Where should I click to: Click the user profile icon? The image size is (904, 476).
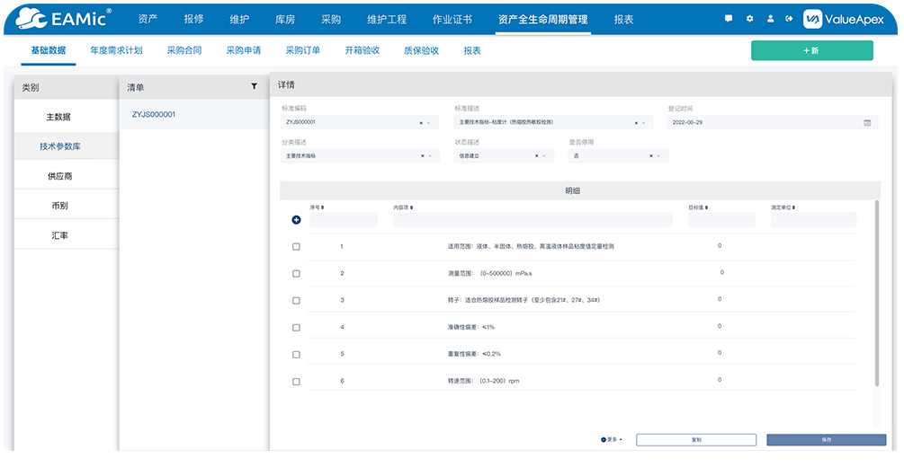[x=770, y=19]
